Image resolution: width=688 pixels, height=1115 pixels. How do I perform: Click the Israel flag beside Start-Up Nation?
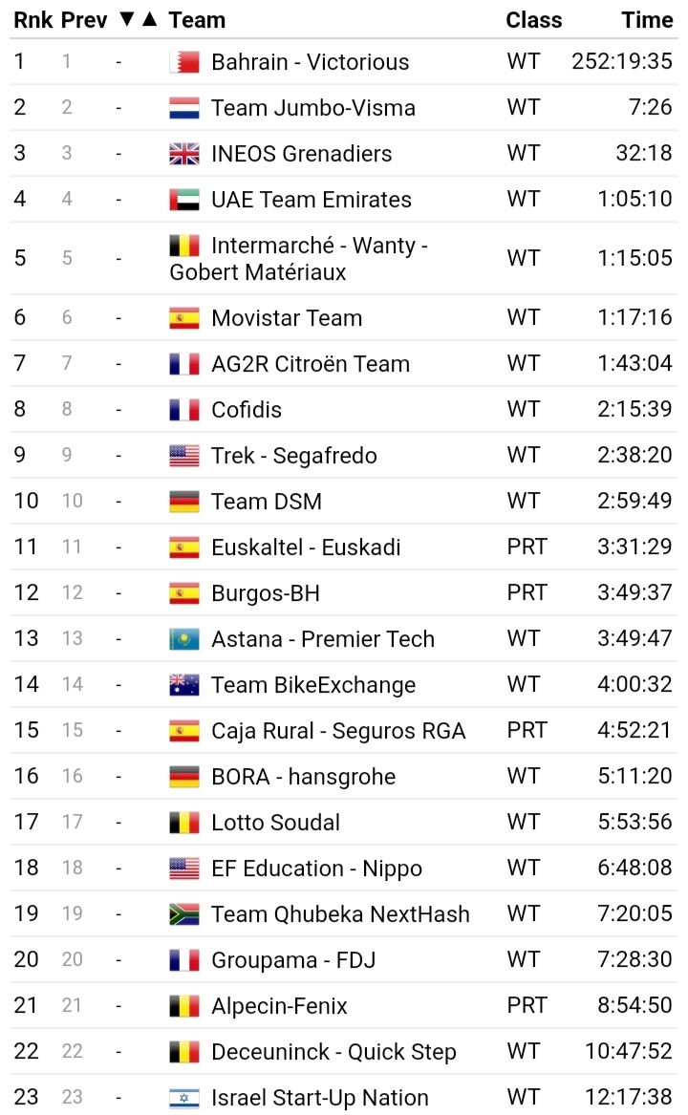click(184, 1098)
